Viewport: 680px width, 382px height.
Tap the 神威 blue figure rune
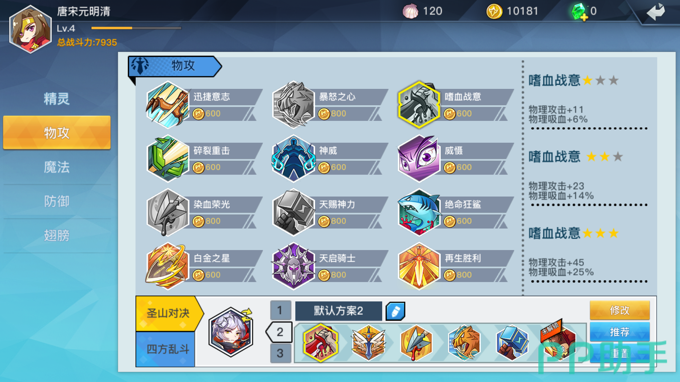click(293, 159)
